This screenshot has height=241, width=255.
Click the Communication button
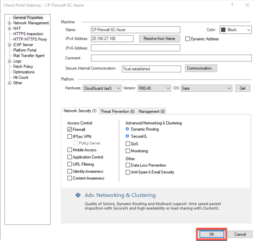pyautogui.click(x=201, y=69)
